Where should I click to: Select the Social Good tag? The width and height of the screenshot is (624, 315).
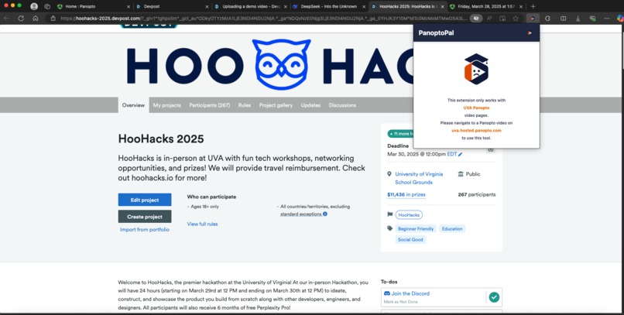pyautogui.click(x=410, y=240)
